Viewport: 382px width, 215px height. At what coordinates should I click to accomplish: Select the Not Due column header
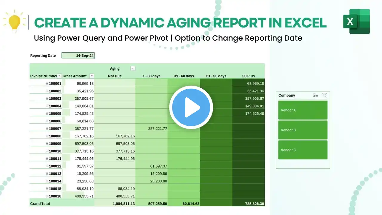point(115,76)
